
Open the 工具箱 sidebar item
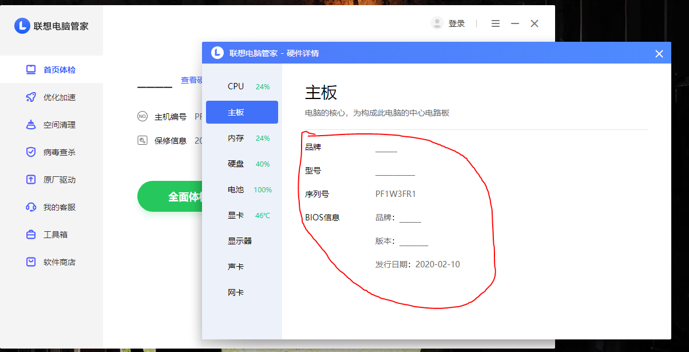click(52, 235)
